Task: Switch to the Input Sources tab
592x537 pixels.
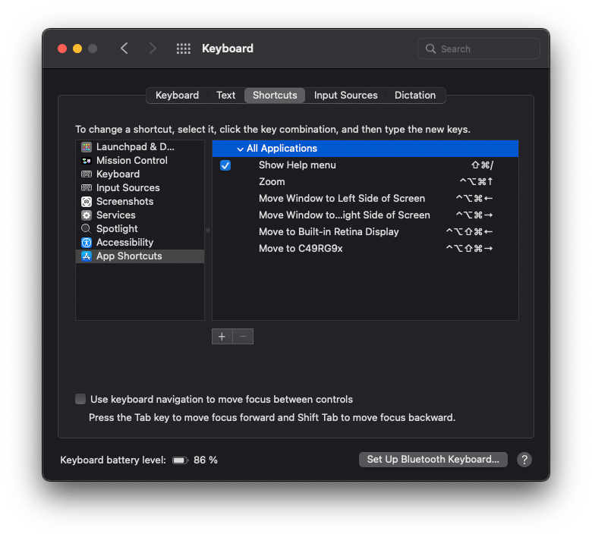Action: (x=345, y=96)
